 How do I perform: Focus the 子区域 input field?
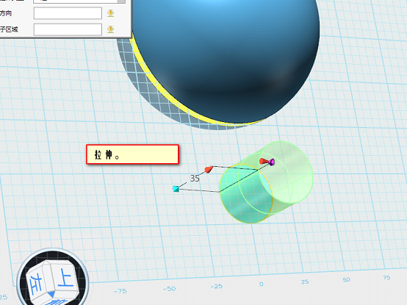click(x=68, y=29)
